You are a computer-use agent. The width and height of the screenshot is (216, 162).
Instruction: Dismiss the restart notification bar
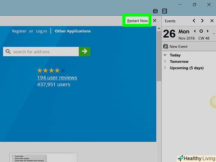tap(155, 21)
